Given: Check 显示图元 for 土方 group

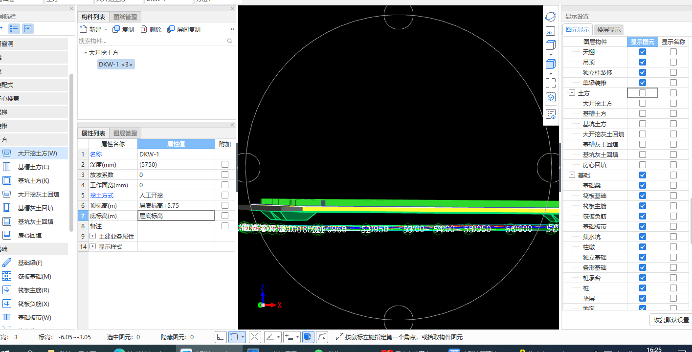Looking at the screenshot, I should [643, 93].
